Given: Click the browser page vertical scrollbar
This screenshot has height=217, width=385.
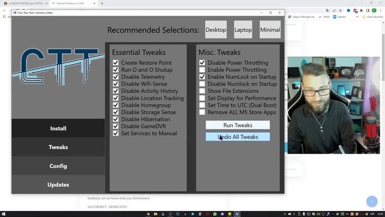Looking at the screenshot, I should pos(383,116).
